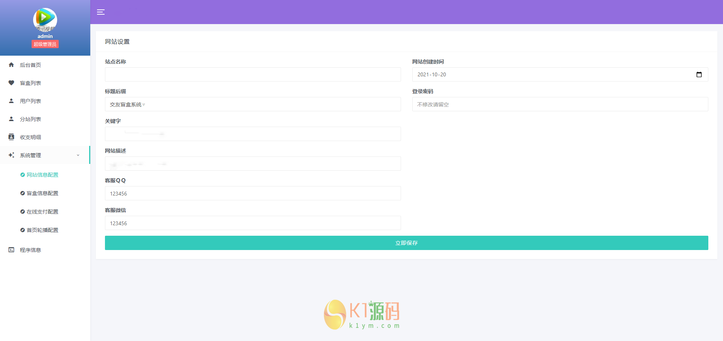Open 收支明细 menu item
Viewport: 723px width, 341px height.
pos(45,137)
